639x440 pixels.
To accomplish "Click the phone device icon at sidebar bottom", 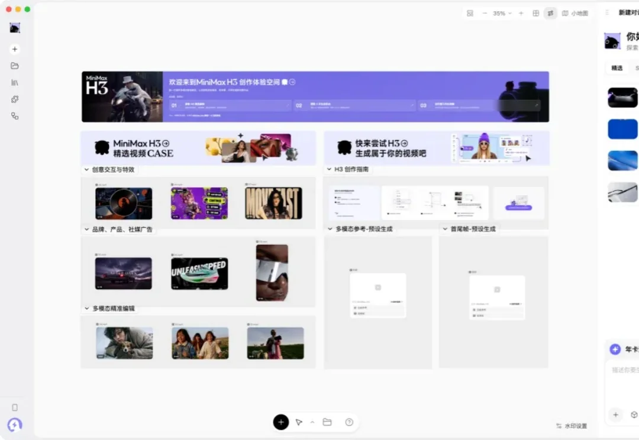I will pos(15,407).
